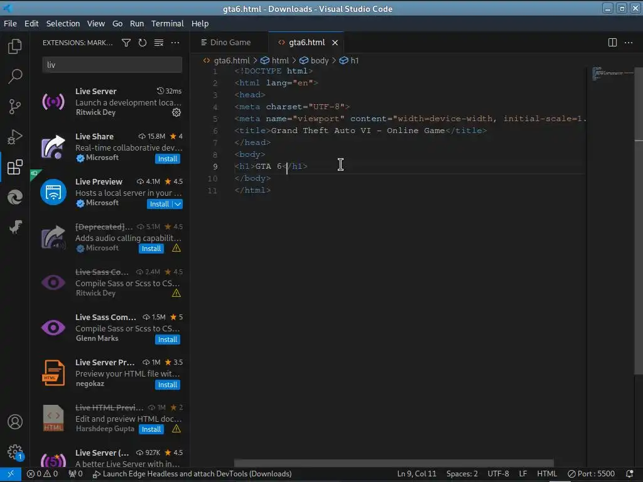Refresh the extensions list

[143, 43]
